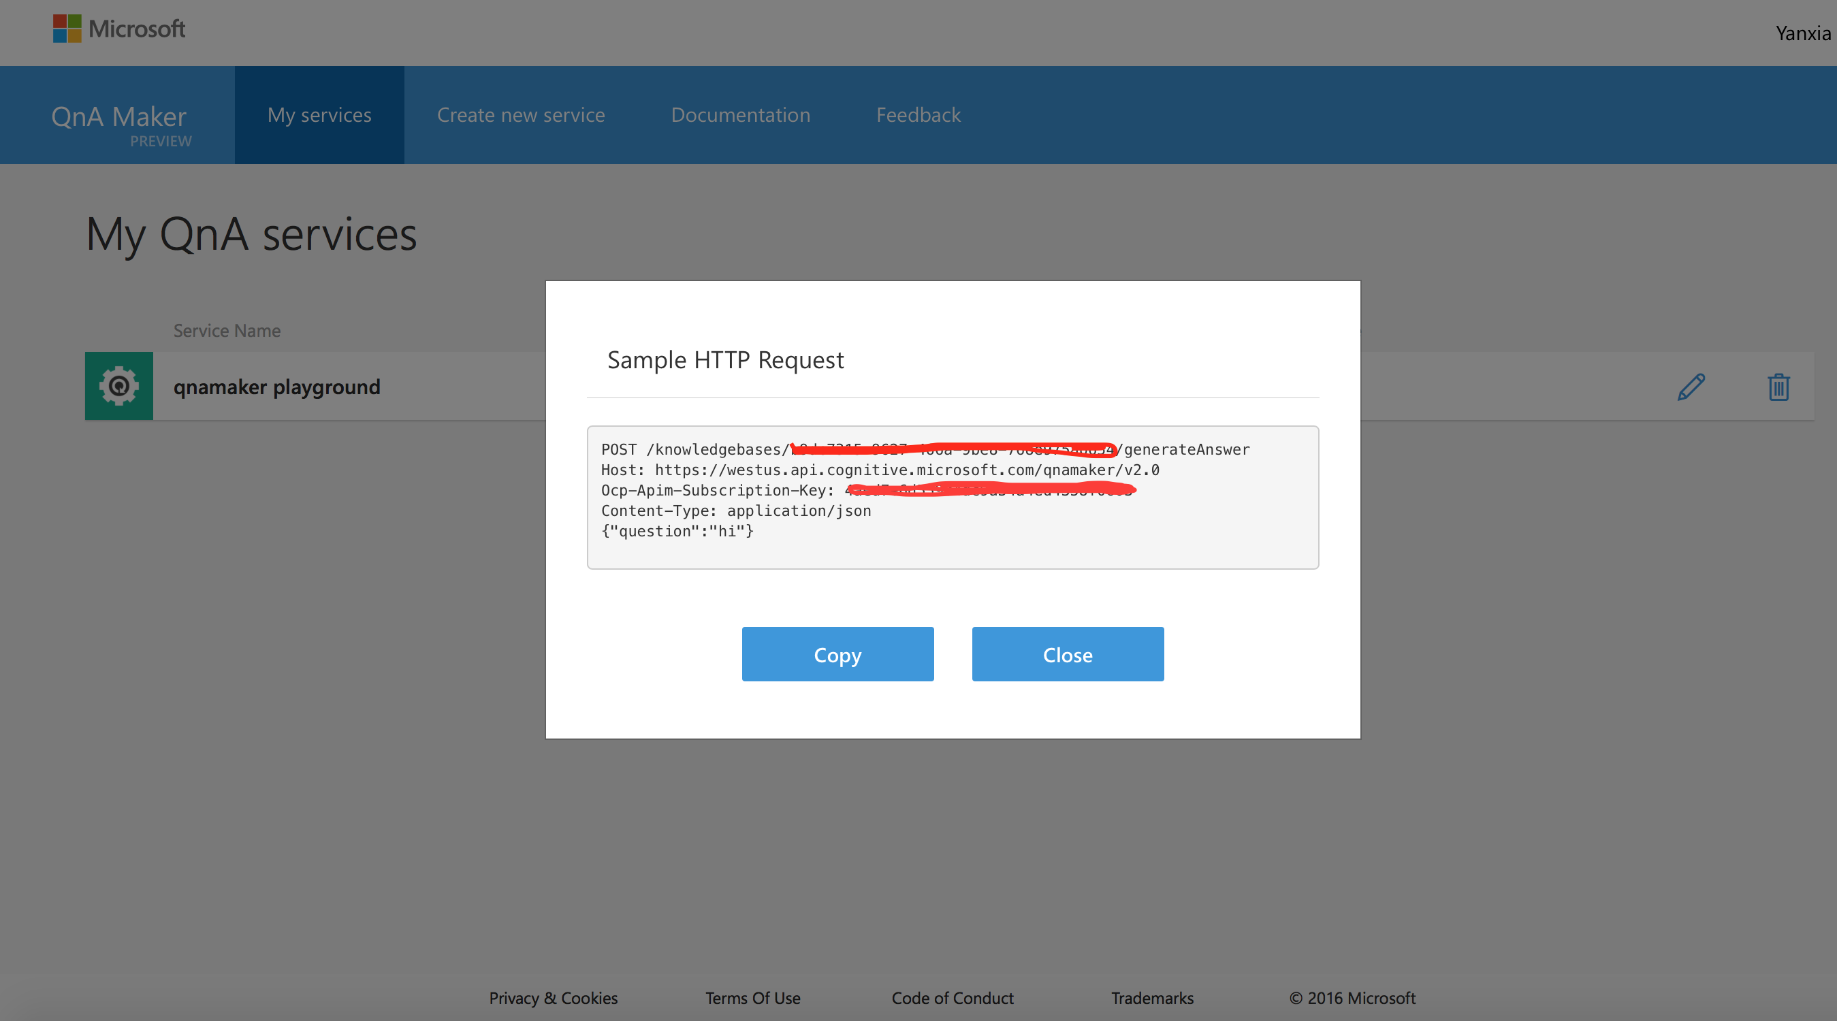Click the qnamaker playground service name
1837x1021 pixels.
[276, 386]
